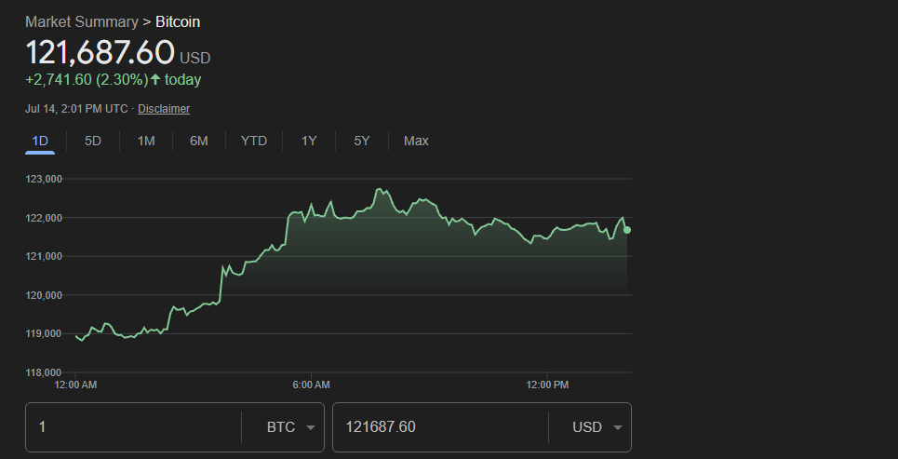The image size is (898, 459).
Task: Show the Max time range
Action: pos(416,141)
